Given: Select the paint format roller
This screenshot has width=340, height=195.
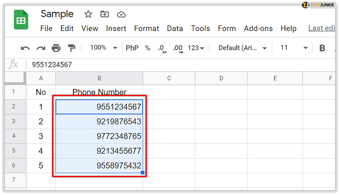Looking at the screenshot, I should coord(71,48).
